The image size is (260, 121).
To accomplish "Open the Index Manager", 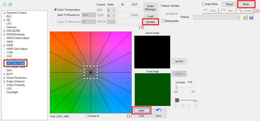I will 151,7.
